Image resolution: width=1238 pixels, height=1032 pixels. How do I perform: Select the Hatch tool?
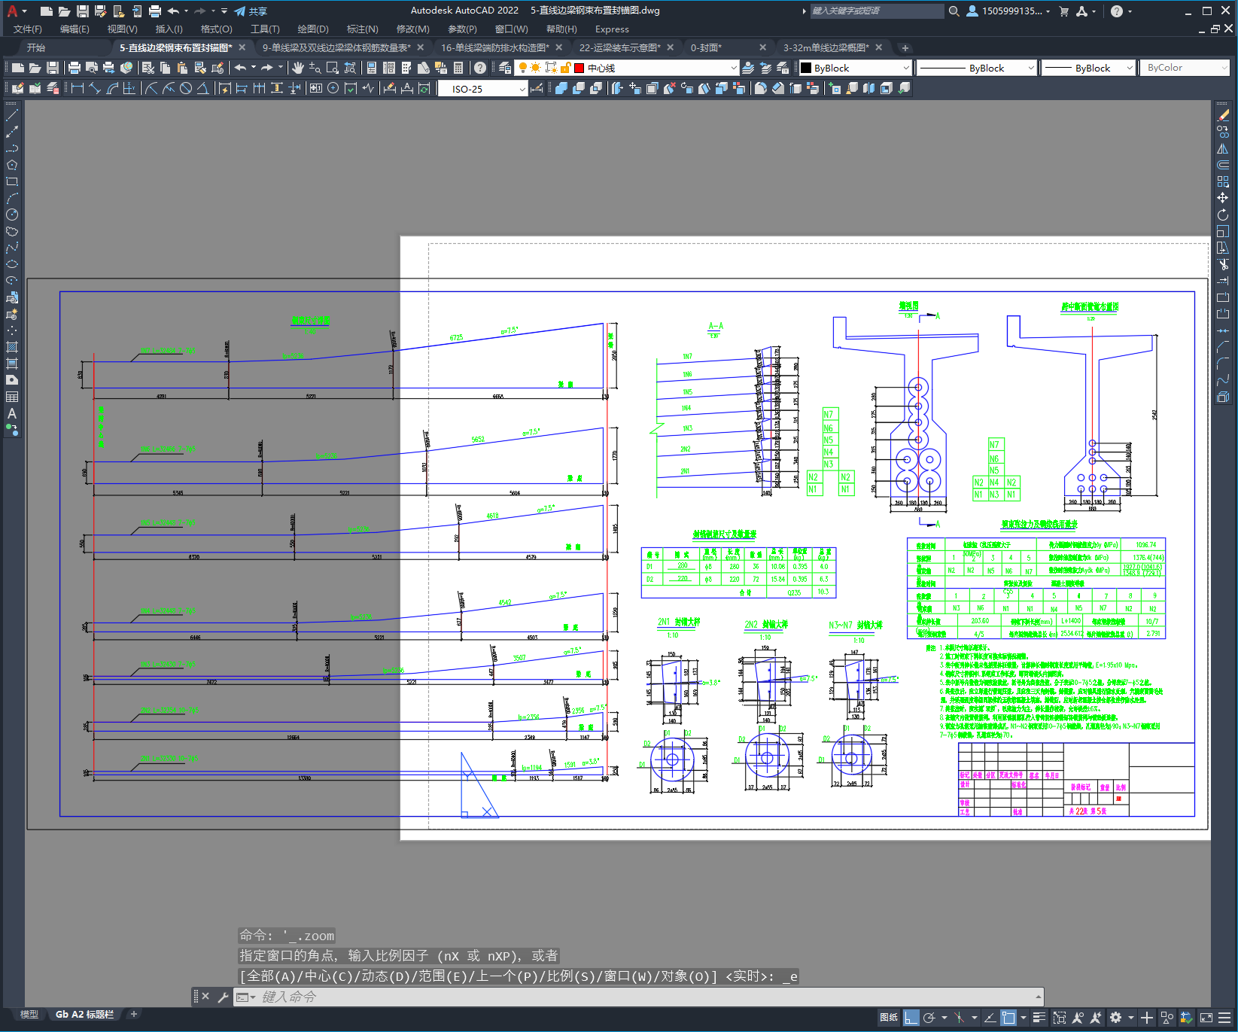click(x=12, y=347)
